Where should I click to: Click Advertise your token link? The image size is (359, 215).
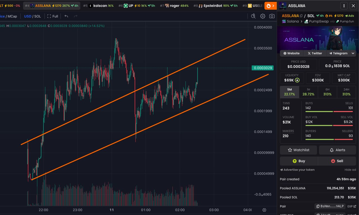(x=297, y=170)
